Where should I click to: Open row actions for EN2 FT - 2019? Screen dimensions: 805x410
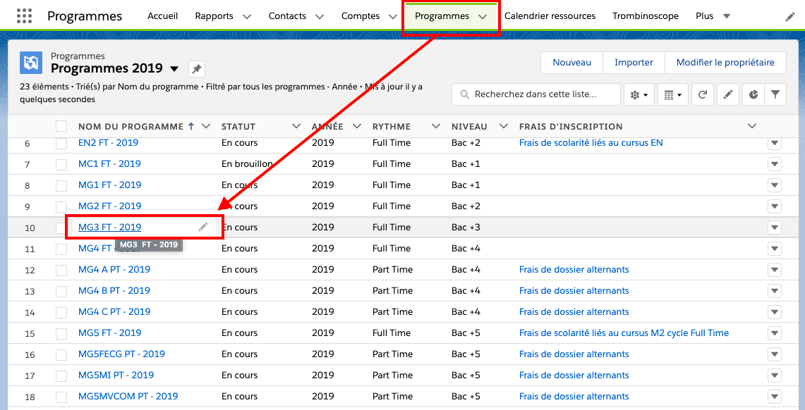[x=775, y=143]
